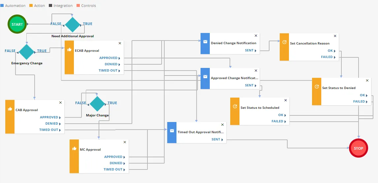Select the Need Additional Approval diamond
This screenshot has width=378, height=183.
[73, 24]
